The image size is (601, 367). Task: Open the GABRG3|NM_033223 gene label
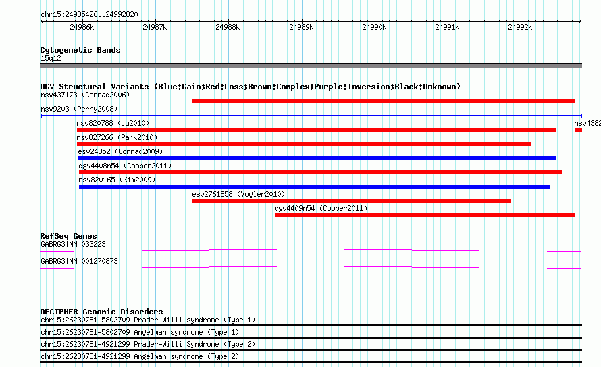(73, 244)
